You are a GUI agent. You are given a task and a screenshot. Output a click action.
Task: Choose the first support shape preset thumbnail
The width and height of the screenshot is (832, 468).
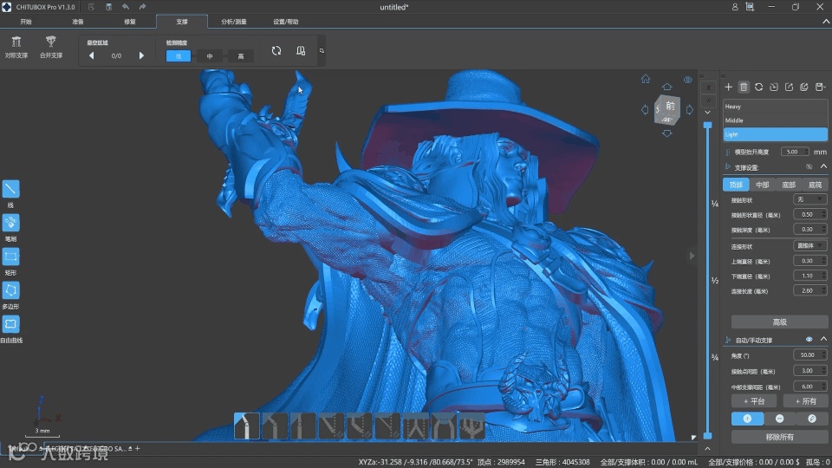click(247, 426)
